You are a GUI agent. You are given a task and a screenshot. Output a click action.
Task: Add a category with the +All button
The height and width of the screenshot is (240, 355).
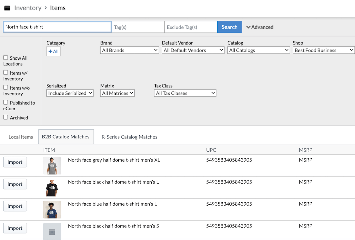pos(54,51)
